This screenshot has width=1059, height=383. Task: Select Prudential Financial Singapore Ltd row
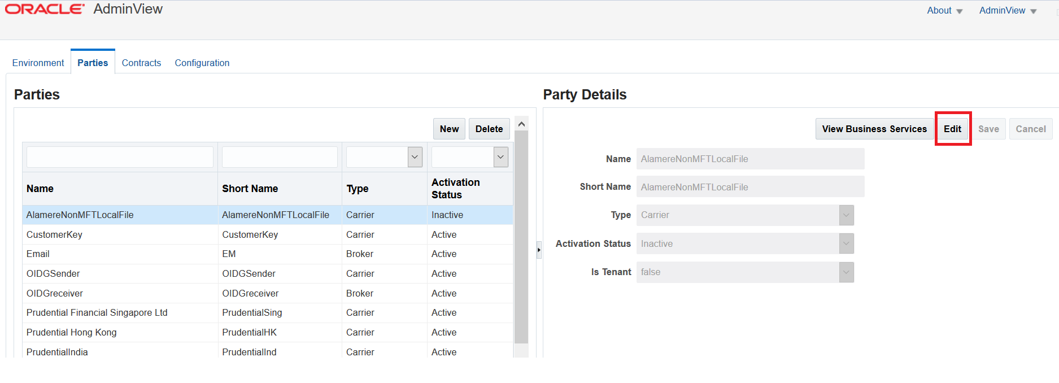tap(268, 313)
